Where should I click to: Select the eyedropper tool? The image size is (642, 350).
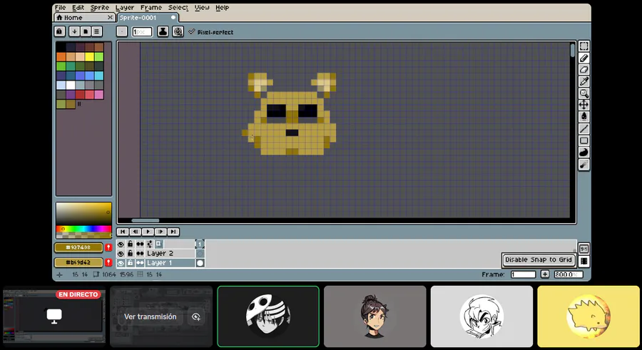[x=584, y=81]
